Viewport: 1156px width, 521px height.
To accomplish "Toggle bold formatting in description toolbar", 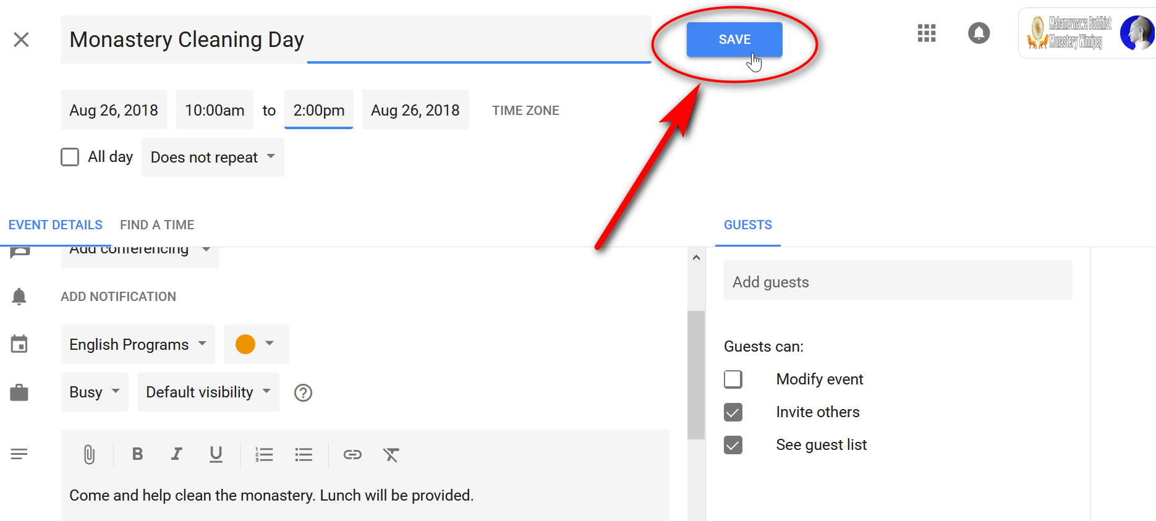I will pos(137,455).
